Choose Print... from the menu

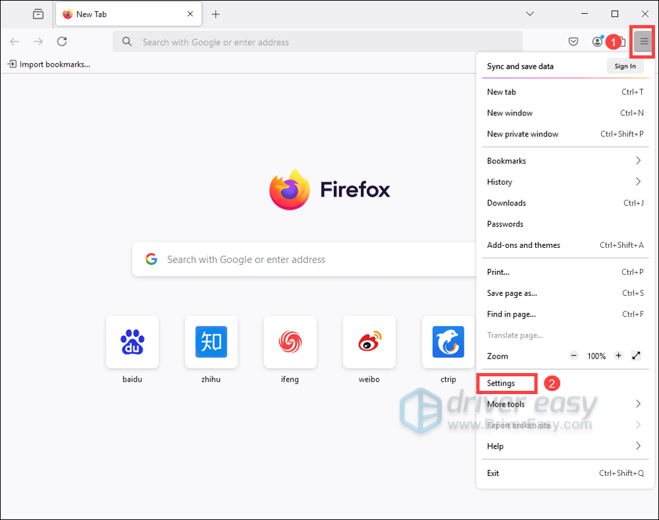[565, 272]
